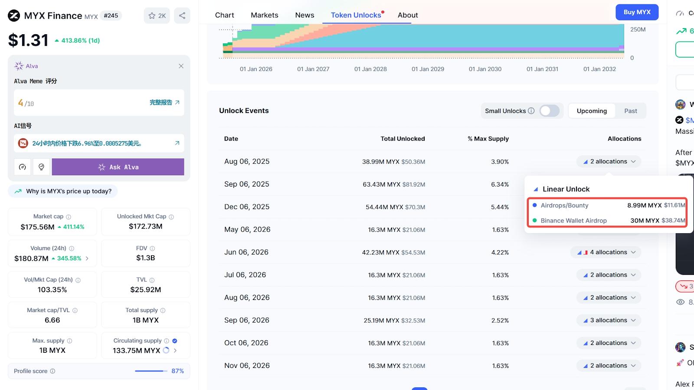Viewport: 694px width, 390px height.
Task: Expand the 4 allocations dropdown for Jun 06, 2026
Action: (x=606, y=252)
